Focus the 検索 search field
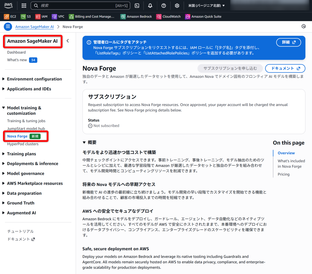The height and width of the screenshot is (274, 312). point(80,5)
